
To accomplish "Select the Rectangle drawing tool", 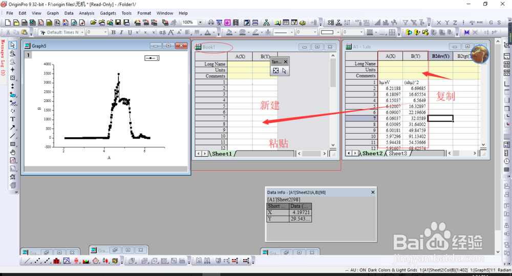I will point(13,144).
